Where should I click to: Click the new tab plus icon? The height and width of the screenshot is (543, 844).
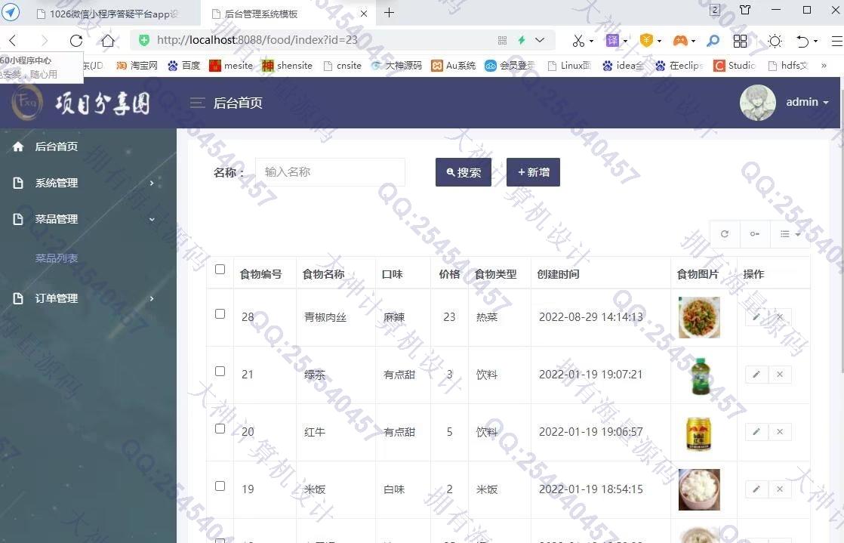tap(390, 12)
